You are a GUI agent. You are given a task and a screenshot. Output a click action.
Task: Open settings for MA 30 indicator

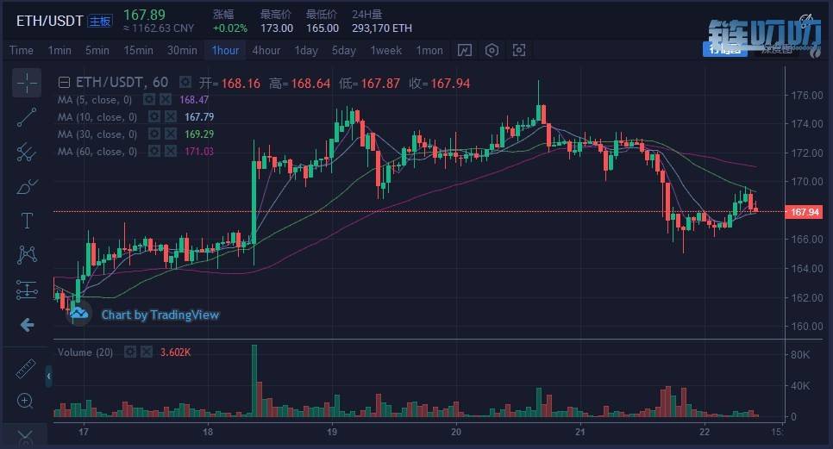(153, 134)
